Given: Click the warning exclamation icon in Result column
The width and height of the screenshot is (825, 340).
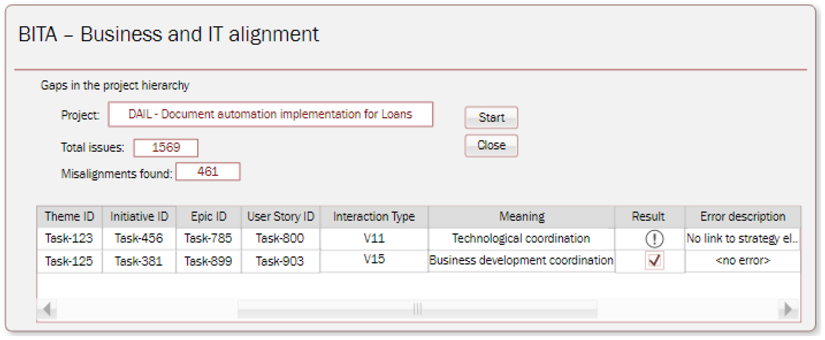Looking at the screenshot, I should pyautogui.click(x=654, y=239).
